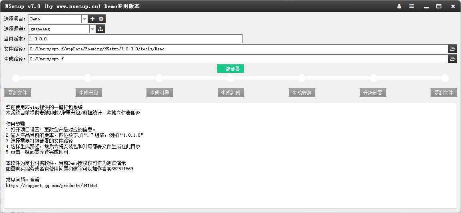The width and height of the screenshot is (461, 213).
Task: Click the '欢迎使用NSetup' welcome line
Action: pos(44,107)
